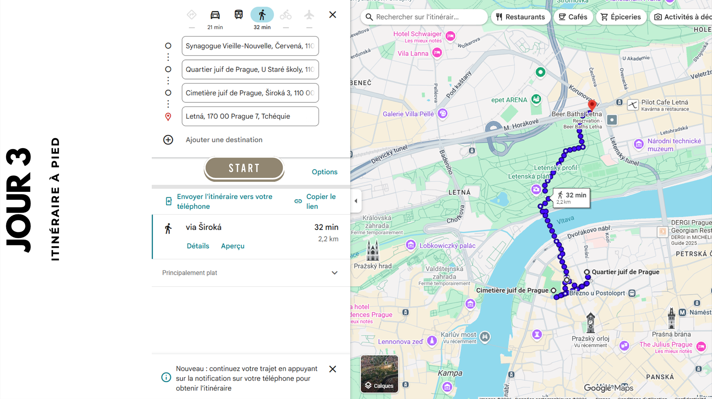
Task: Click Brezno u Postoloprt tram stop marker
Action: pos(632,293)
